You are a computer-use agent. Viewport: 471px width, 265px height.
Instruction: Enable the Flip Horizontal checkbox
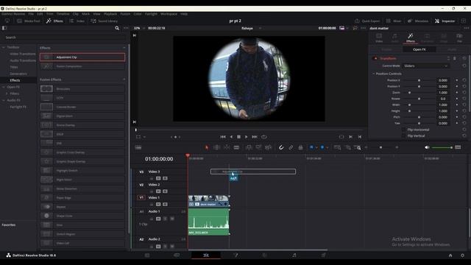tap(403, 130)
